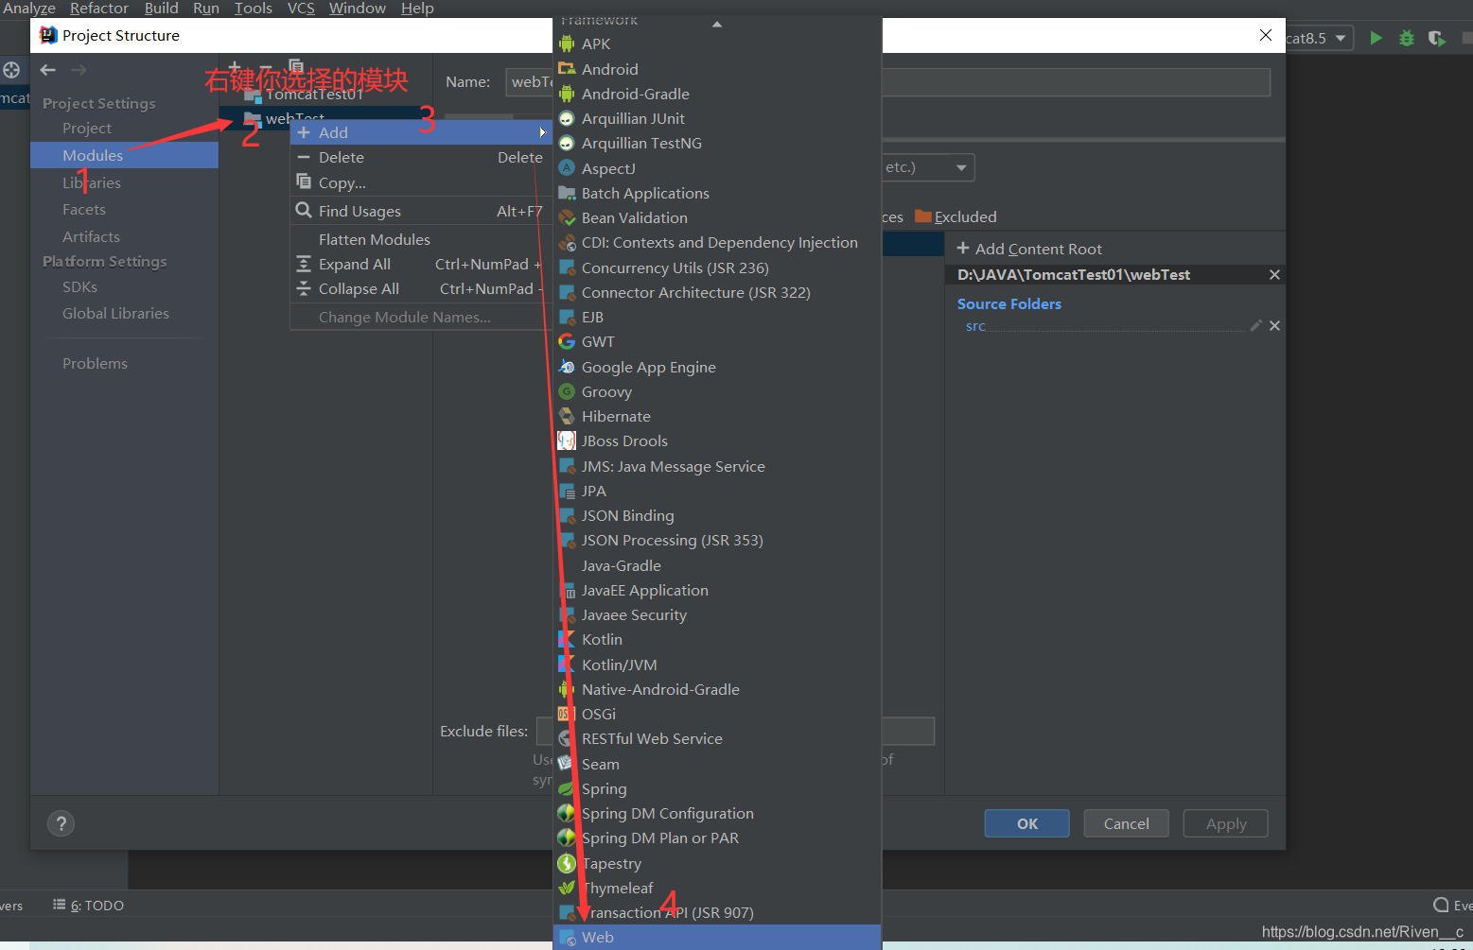
Task: Open the 6: TODO tool window
Action: (x=89, y=905)
